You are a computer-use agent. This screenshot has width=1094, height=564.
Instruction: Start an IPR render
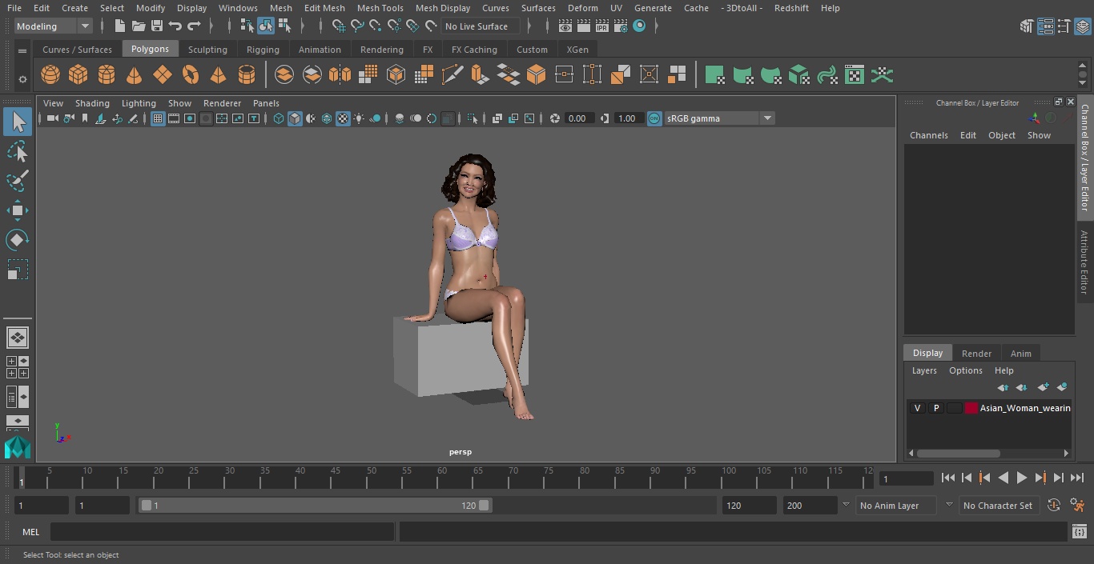(x=601, y=26)
